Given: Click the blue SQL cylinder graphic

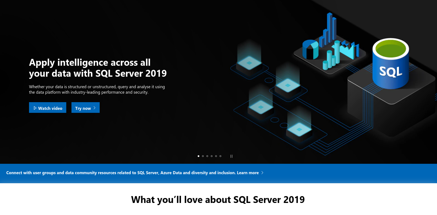Looking at the screenshot, I should [x=391, y=64].
